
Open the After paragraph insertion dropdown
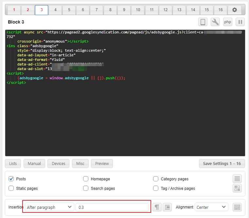[49, 207]
